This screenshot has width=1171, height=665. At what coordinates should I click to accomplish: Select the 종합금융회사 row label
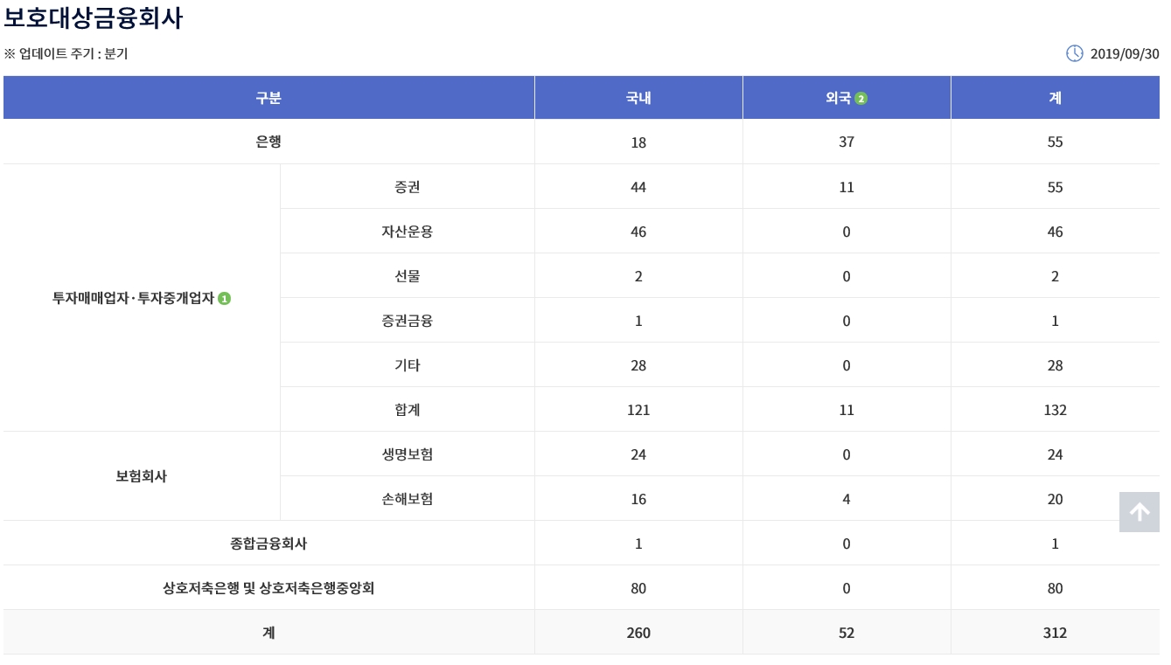268,544
